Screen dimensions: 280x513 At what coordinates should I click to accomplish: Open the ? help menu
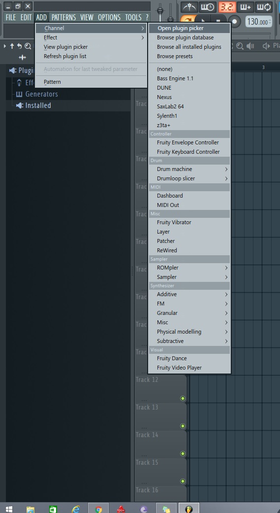point(147,17)
